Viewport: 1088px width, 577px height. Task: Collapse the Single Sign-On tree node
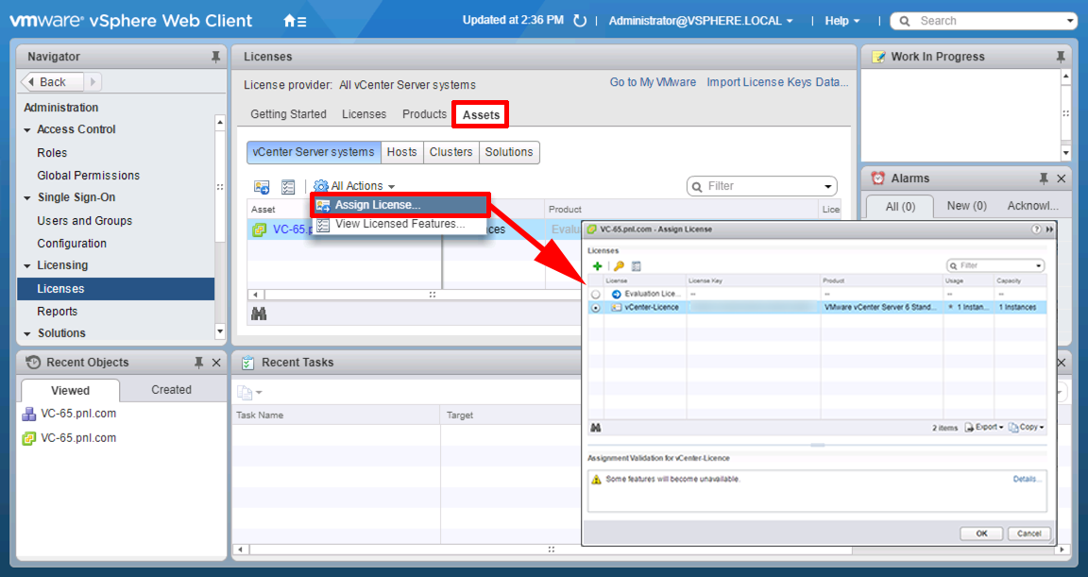click(27, 198)
